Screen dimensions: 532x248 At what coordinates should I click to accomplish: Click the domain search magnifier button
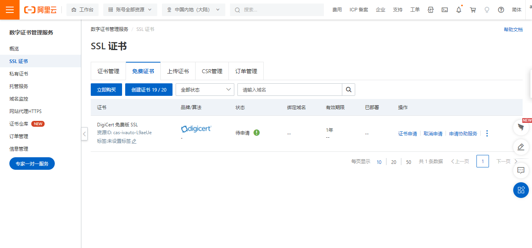pos(349,90)
